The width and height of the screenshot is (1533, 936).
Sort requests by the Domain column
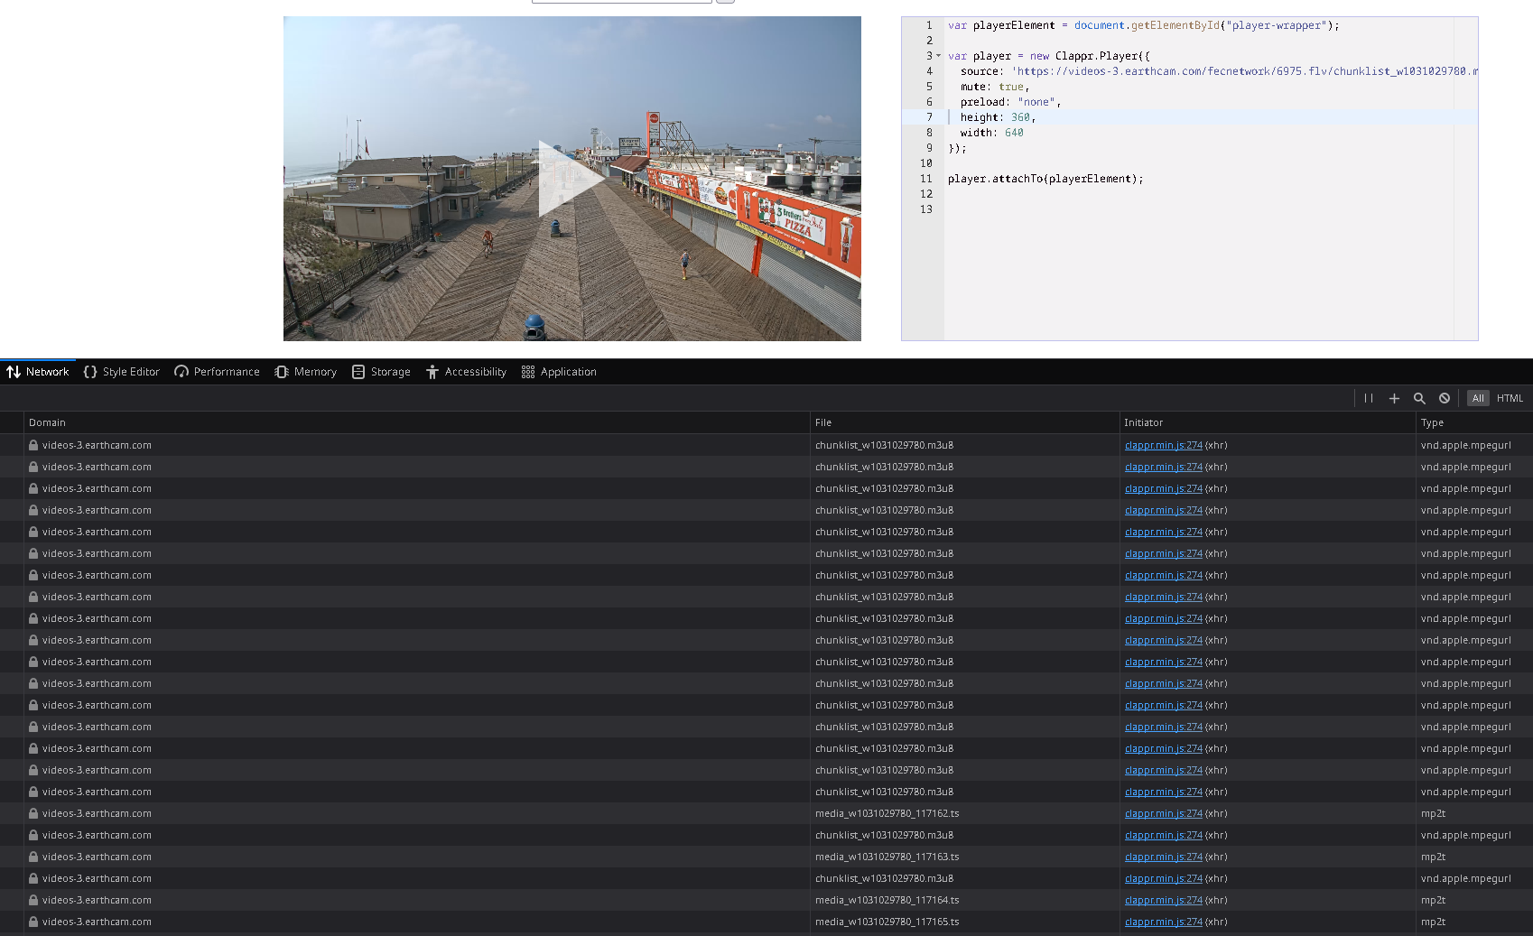point(47,422)
